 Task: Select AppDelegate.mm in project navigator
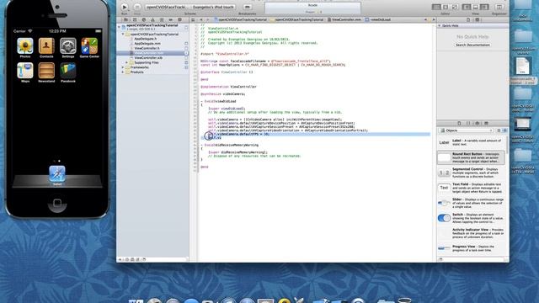(147, 44)
